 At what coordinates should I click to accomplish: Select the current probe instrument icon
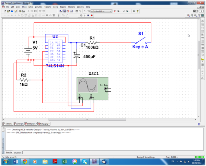click(x=203, y=78)
